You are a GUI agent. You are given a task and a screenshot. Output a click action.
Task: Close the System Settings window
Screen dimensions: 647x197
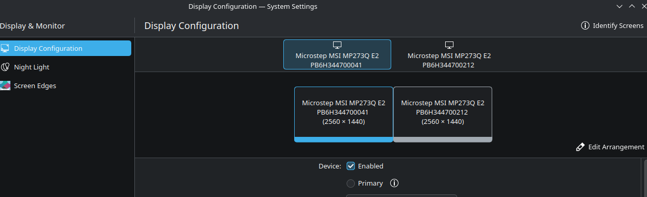[644, 6]
